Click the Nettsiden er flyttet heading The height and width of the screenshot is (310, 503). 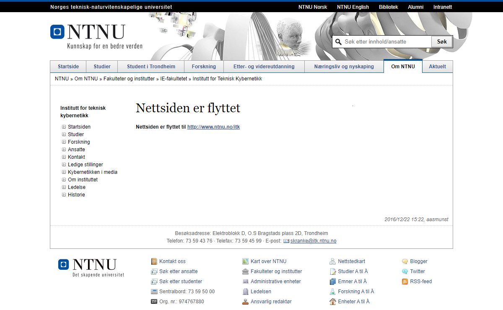tap(188, 108)
